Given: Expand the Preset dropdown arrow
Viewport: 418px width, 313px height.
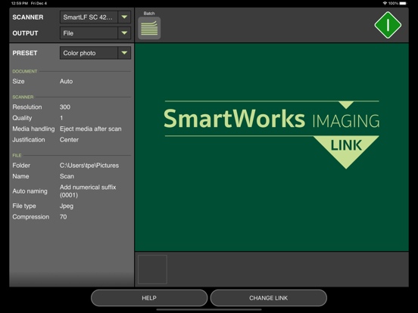Looking at the screenshot, I should 124,53.
